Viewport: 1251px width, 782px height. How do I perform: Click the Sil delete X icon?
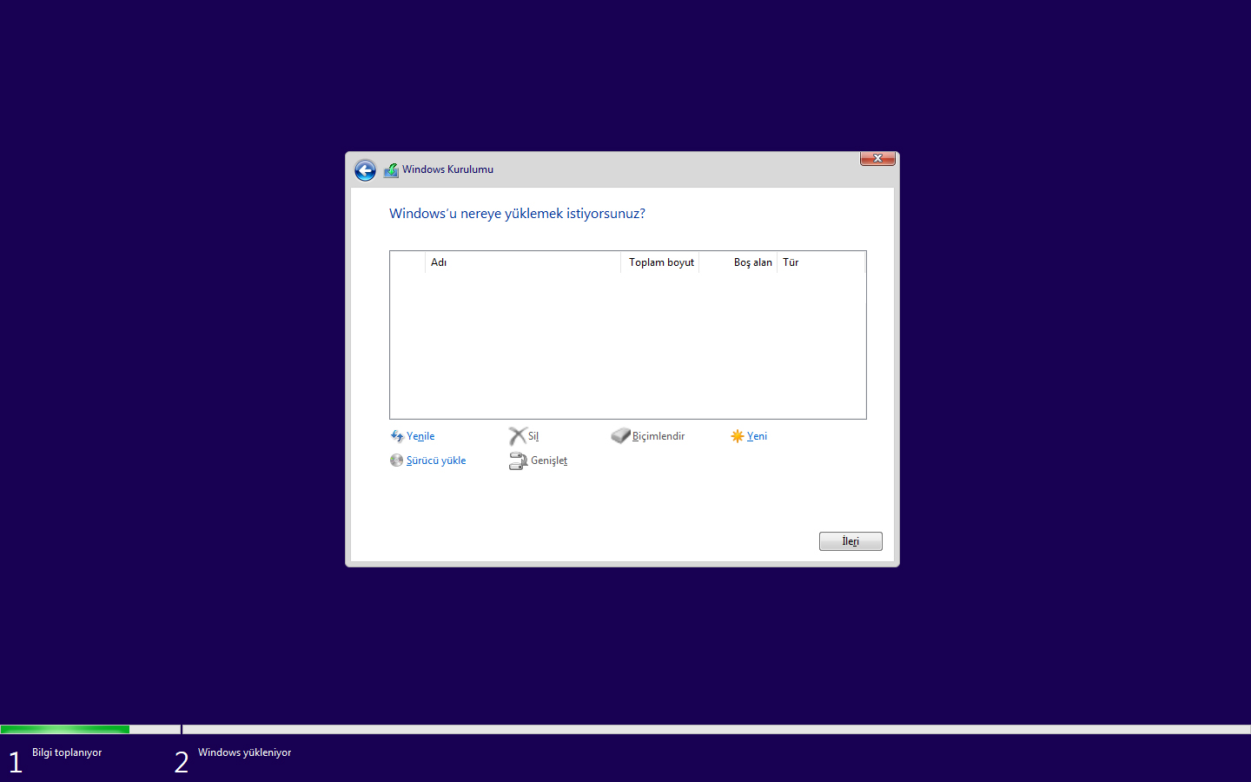coord(517,436)
